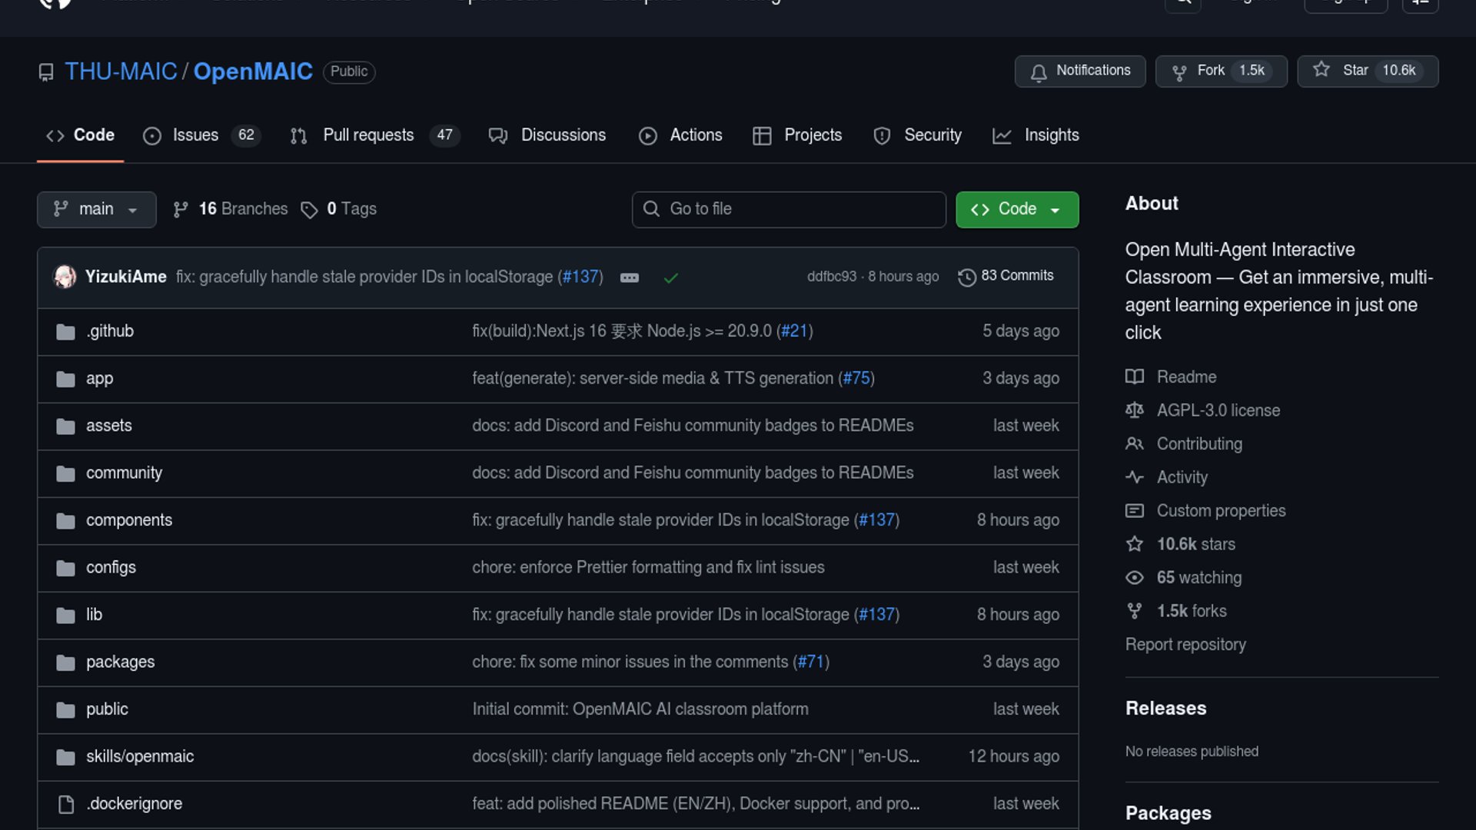The image size is (1476, 830).
Task: Open the main branch dropdown
Action: (x=96, y=209)
